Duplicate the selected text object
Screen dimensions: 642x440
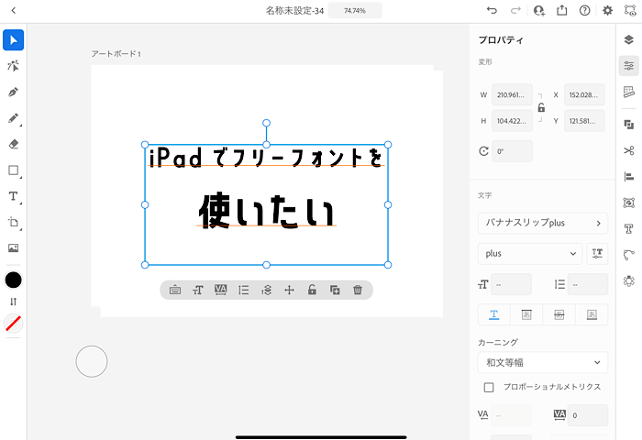335,290
